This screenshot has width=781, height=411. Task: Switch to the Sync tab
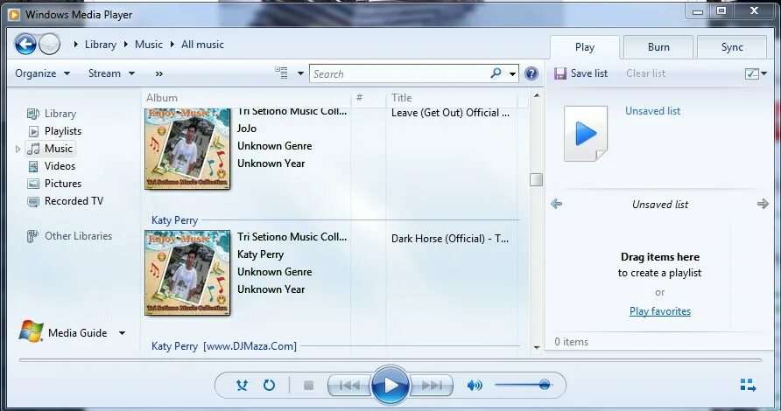tap(732, 47)
